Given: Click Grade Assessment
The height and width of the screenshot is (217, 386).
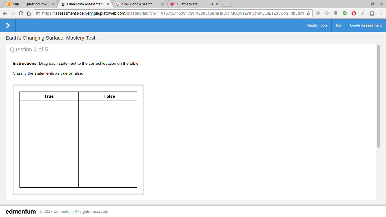Looking at the screenshot, I should coord(366,25).
